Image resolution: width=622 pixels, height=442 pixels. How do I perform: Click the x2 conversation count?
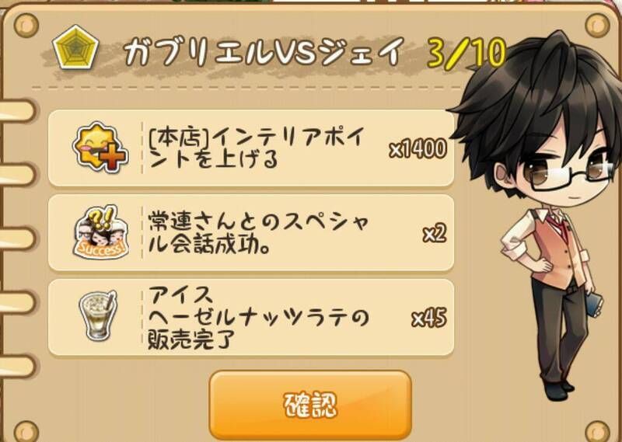435,234
